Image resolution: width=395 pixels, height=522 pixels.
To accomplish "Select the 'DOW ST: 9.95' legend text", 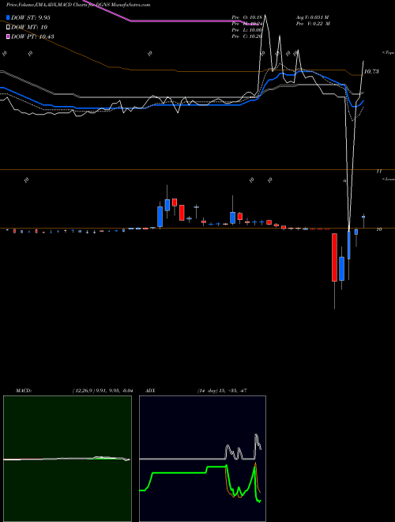I will click(30, 17).
